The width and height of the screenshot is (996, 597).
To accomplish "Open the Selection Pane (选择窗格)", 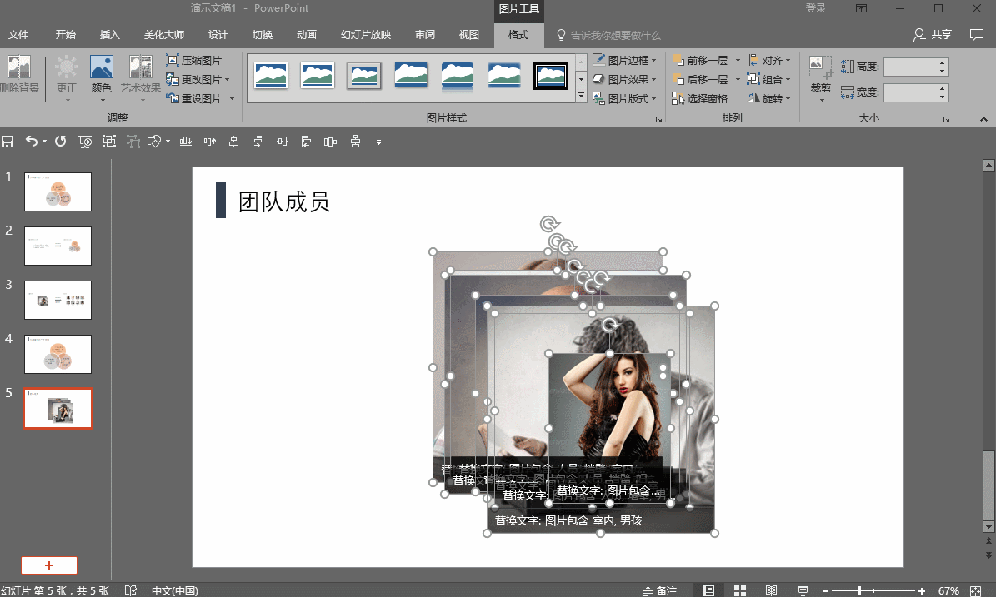I will (700, 98).
